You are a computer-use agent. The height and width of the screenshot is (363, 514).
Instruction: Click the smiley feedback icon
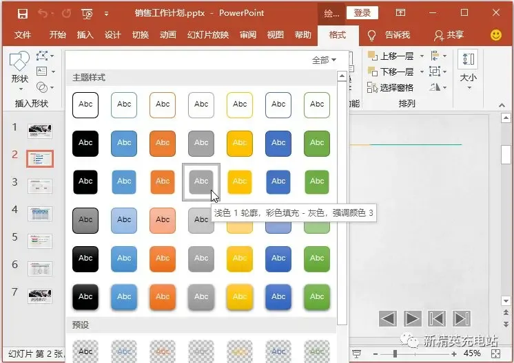pyautogui.click(x=496, y=35)
